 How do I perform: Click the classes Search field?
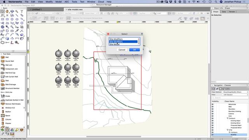click(x=230, y=98)
